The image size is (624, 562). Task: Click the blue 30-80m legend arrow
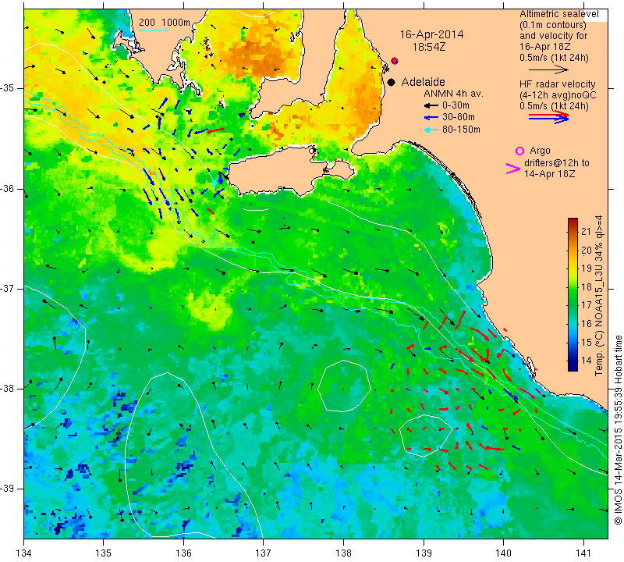[x=431, y=118]
